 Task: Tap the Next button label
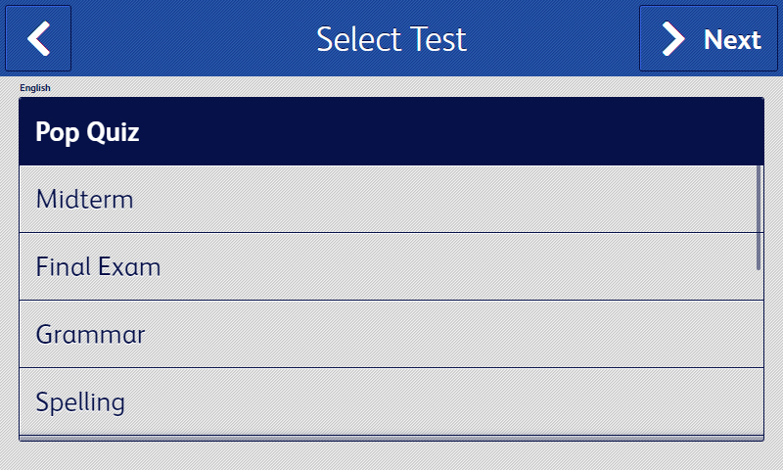coord(732,39)
